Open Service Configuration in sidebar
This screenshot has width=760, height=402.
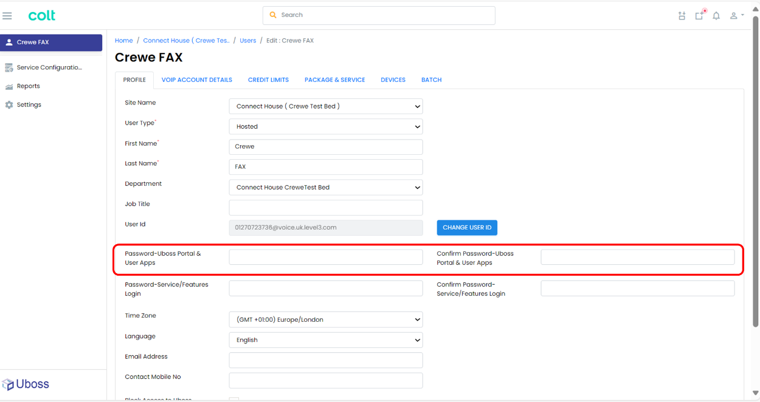(49, 67)
